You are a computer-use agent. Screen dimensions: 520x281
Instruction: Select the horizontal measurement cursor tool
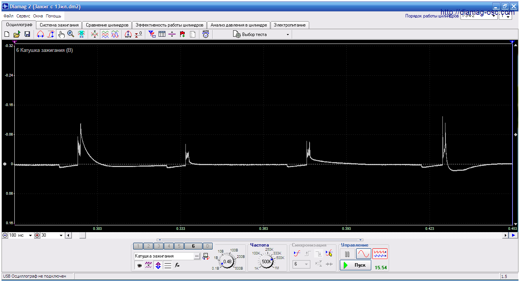click(x=40, y=34)
